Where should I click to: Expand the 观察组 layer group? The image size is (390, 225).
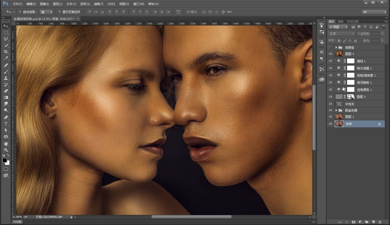tap(336, 48)
